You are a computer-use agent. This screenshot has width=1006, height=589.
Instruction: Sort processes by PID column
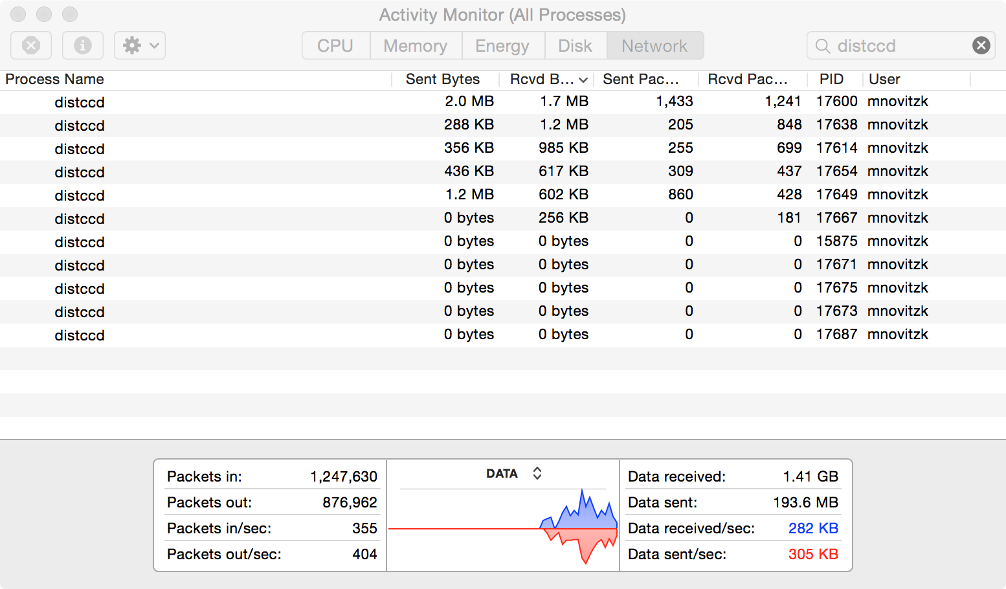[831, 79]
